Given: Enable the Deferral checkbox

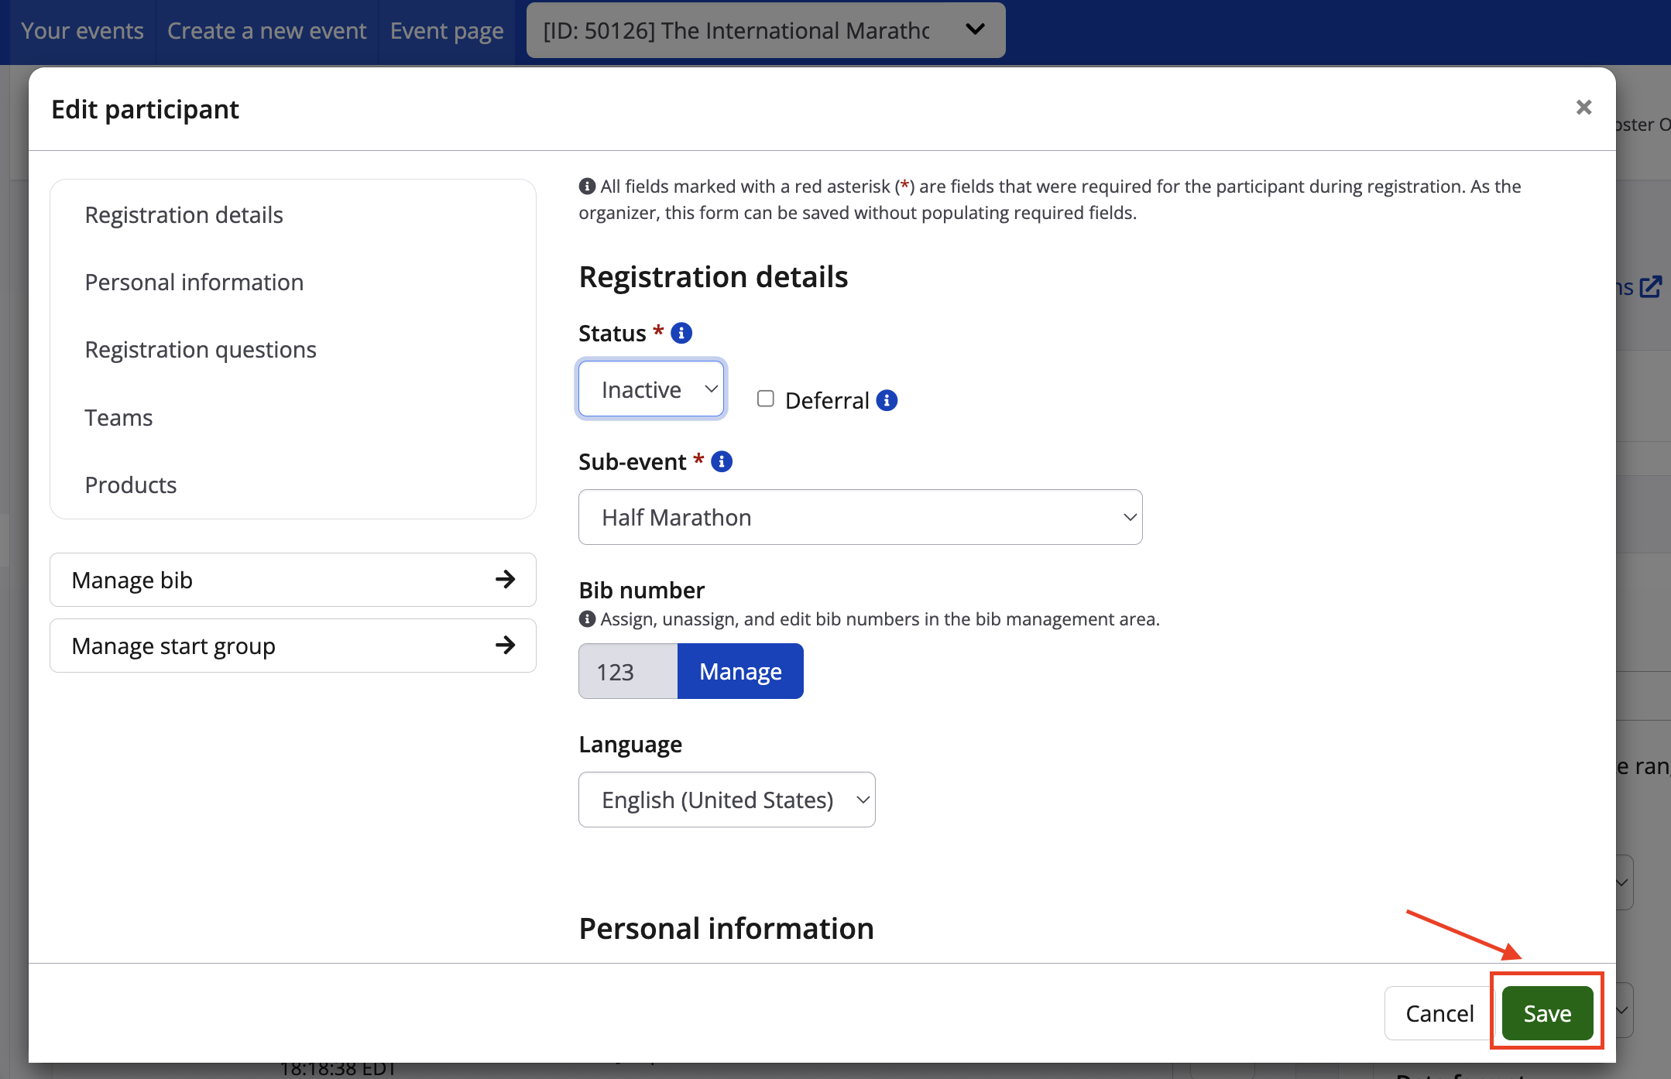Looking at the screenshot, I should pyautogui.click(x=766, y=399).
